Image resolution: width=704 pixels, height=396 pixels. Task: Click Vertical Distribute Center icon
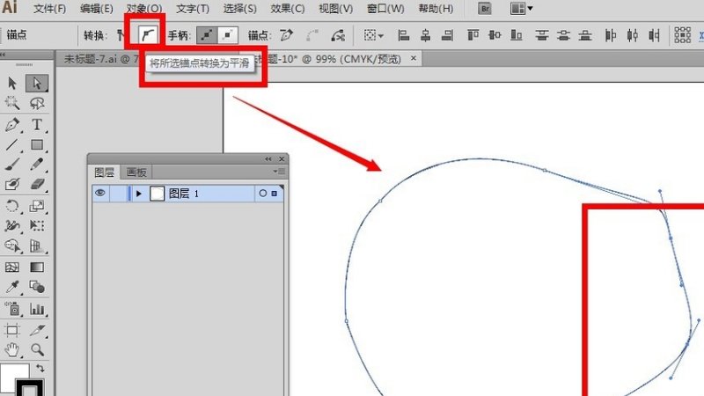563,35
